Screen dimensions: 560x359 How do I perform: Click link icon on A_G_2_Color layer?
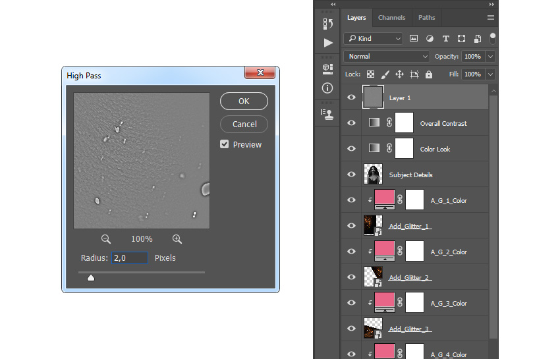tap(400, 252)
